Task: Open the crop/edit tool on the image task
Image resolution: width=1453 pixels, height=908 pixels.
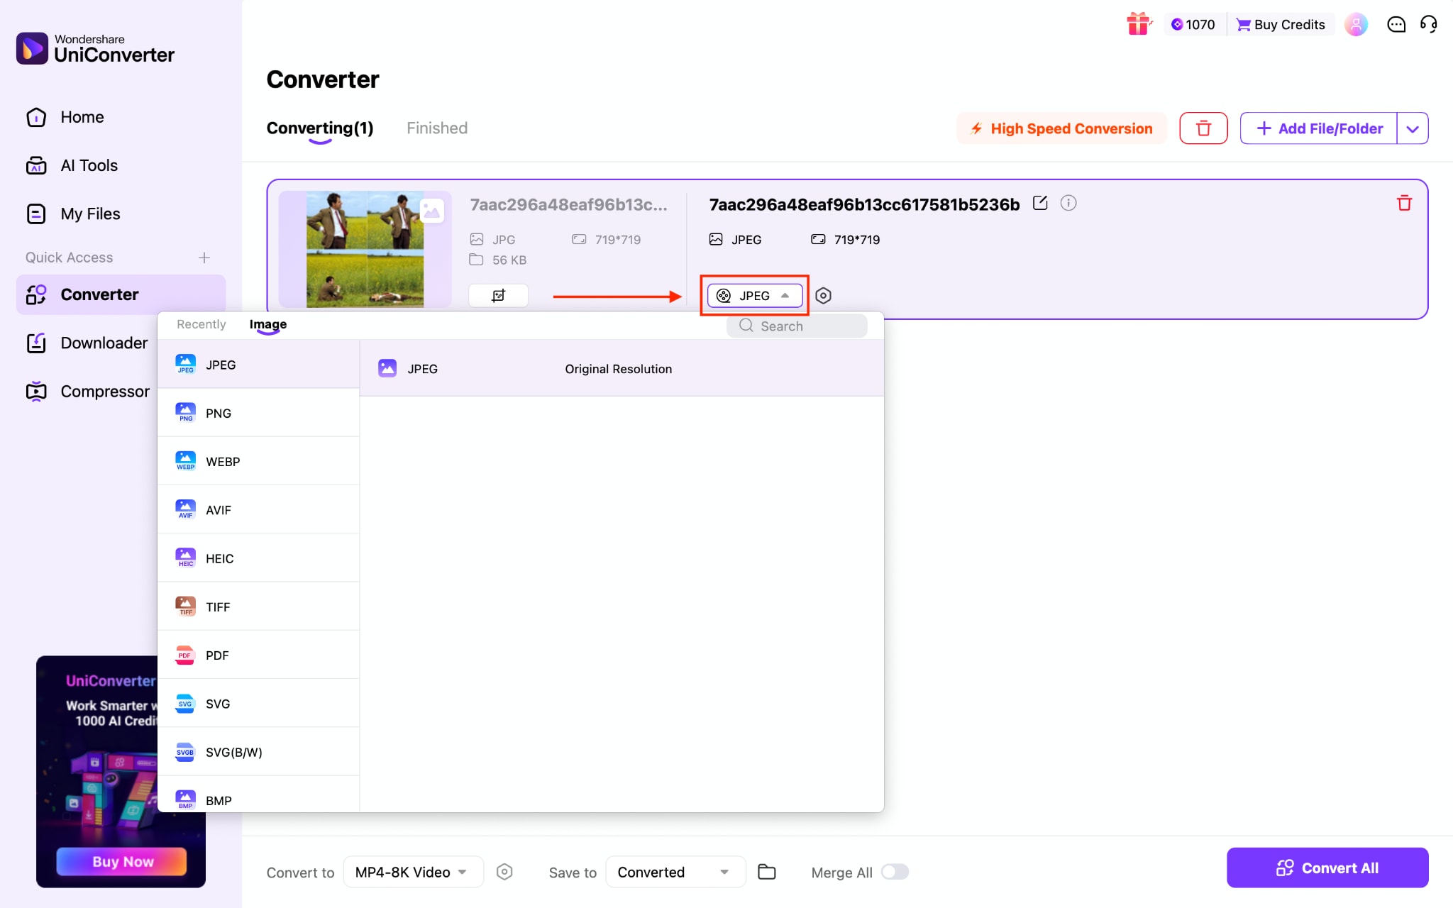Action: point(498,295)
